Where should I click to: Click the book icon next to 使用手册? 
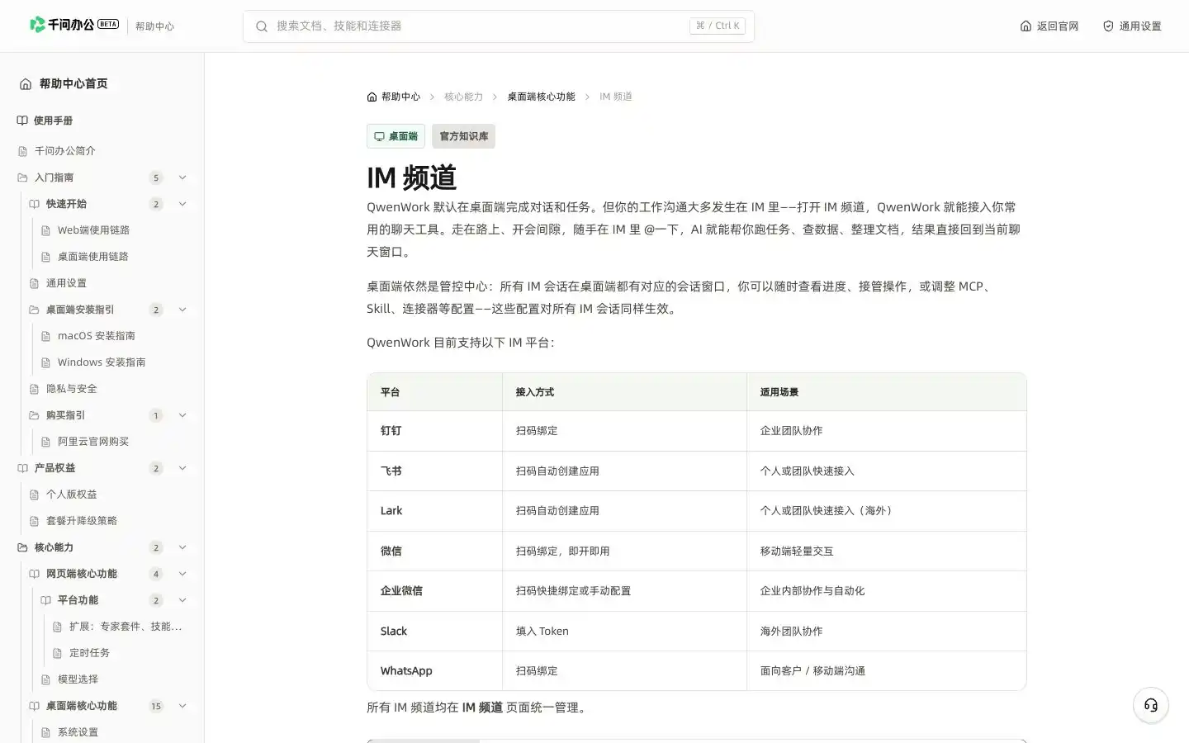(22, 121)
